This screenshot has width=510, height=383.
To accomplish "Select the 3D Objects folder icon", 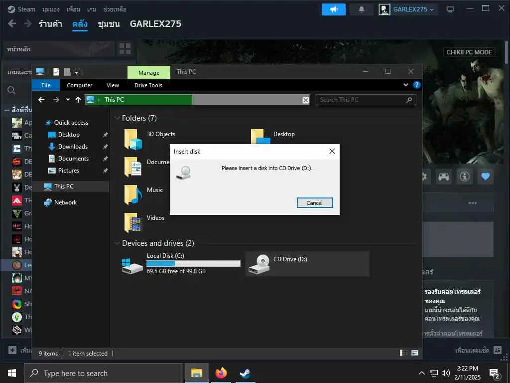I will [x=132, y=140].
